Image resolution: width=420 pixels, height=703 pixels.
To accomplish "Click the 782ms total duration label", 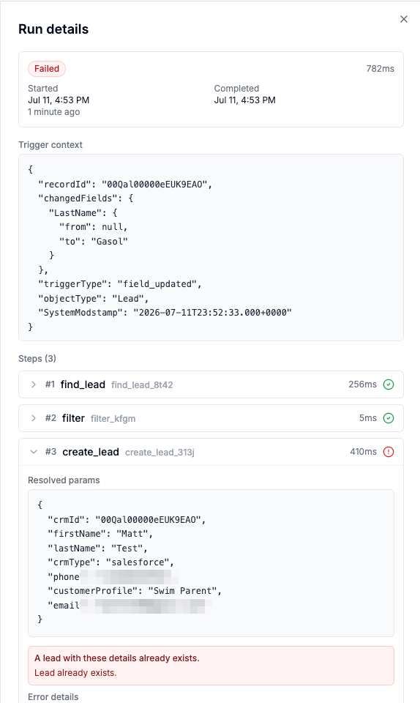I will tap(380, 69).
